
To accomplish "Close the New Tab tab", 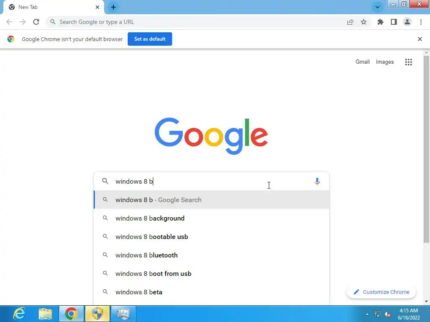I will pos(97,7).
